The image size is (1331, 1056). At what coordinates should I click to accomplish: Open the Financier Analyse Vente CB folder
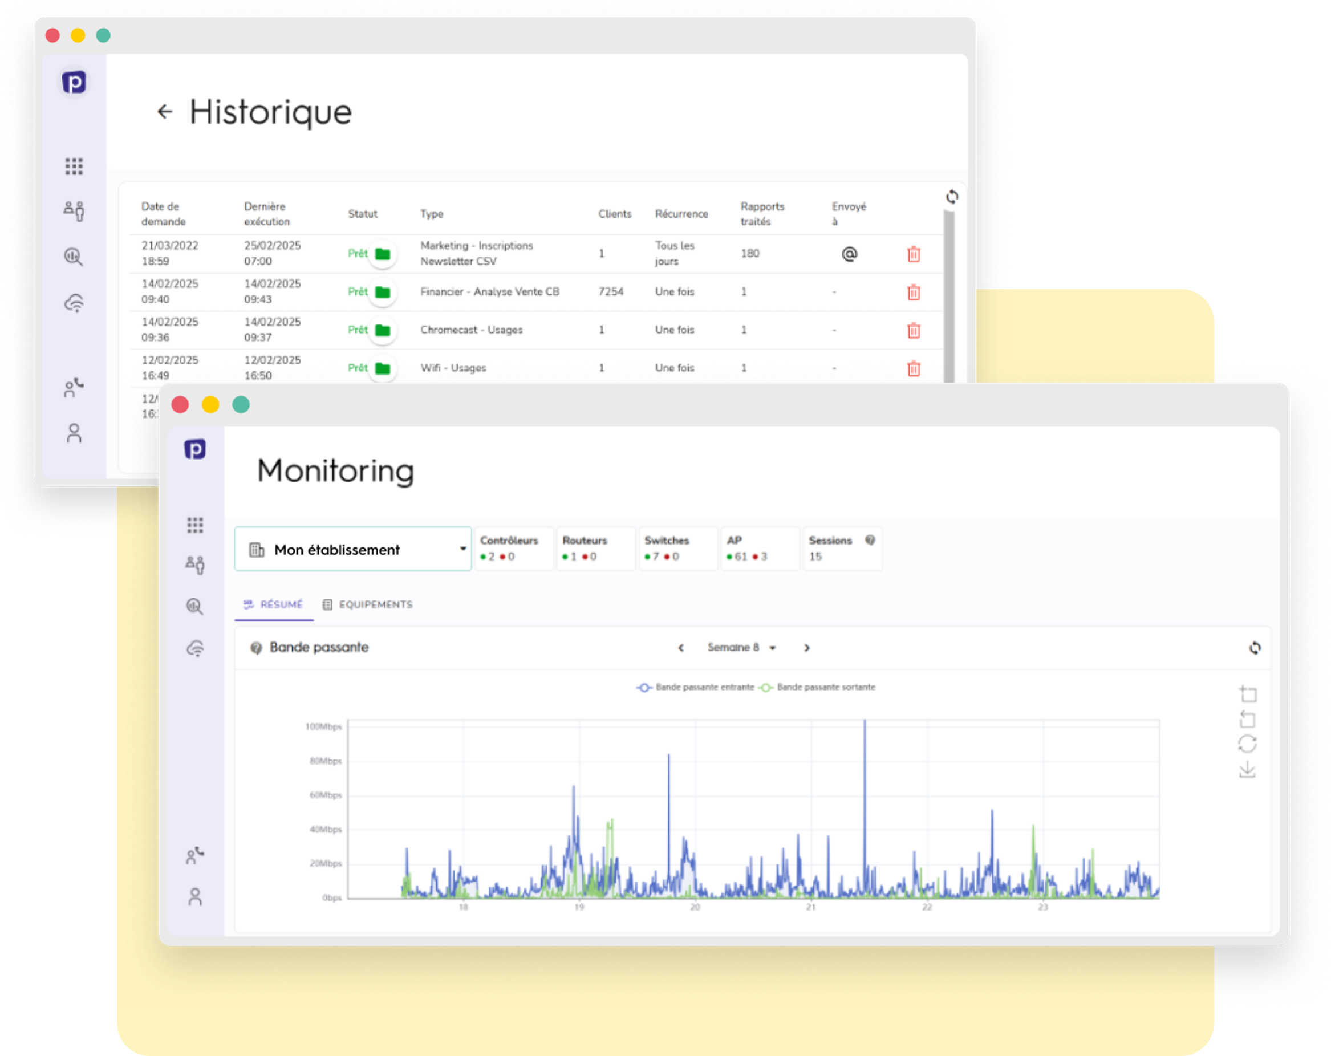point(383,292)
